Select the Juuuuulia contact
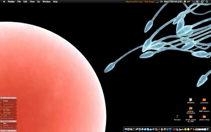The width and height of the screenshot is (211, 132). click(x=8, y=115)
